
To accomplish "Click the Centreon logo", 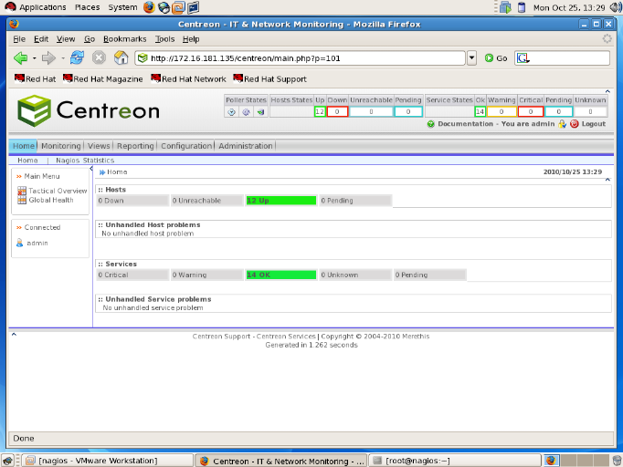I will (x=89, y=110).
